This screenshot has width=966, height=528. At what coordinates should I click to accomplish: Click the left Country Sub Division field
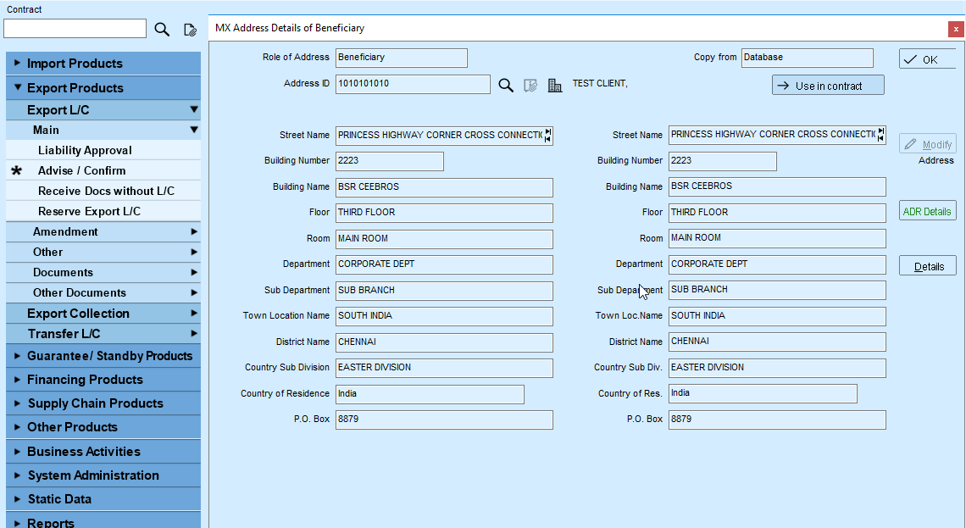(444, 369)
